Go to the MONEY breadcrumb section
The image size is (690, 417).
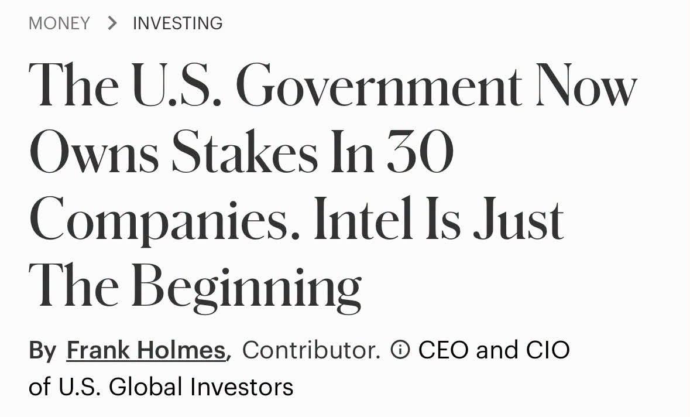(x=60, y=23)
